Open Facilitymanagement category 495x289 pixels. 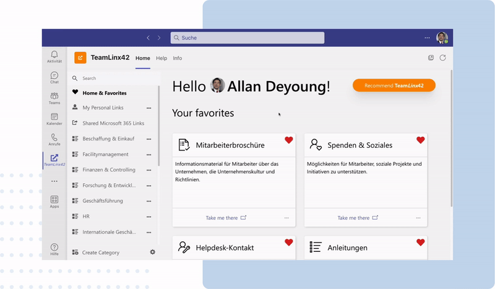[105, 155]
